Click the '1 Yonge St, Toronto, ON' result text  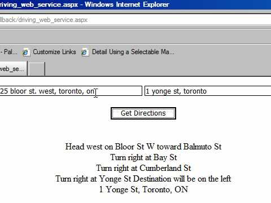coord(143,189)
